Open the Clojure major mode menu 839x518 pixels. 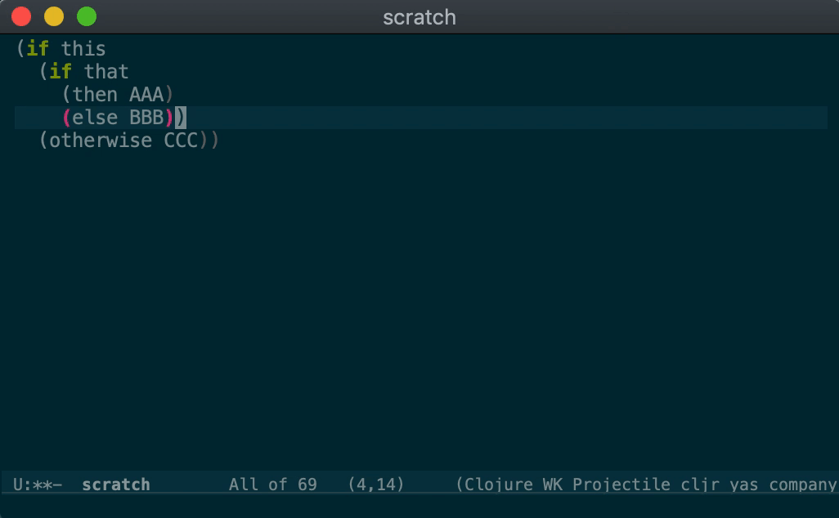pyautogui.click(x=500, y=485)
